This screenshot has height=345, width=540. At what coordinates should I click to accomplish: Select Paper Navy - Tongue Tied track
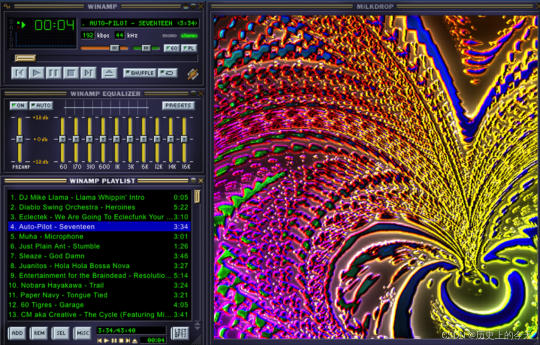(x=99, y=295)
